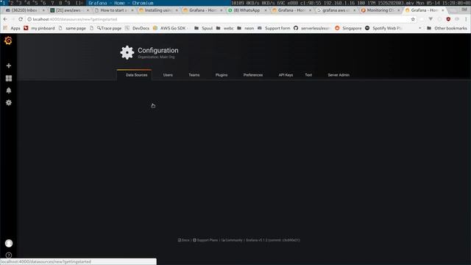This screenshot has width=471, height=265.
Task: Open the Community footer link
Action: click(x=232, y=240)
